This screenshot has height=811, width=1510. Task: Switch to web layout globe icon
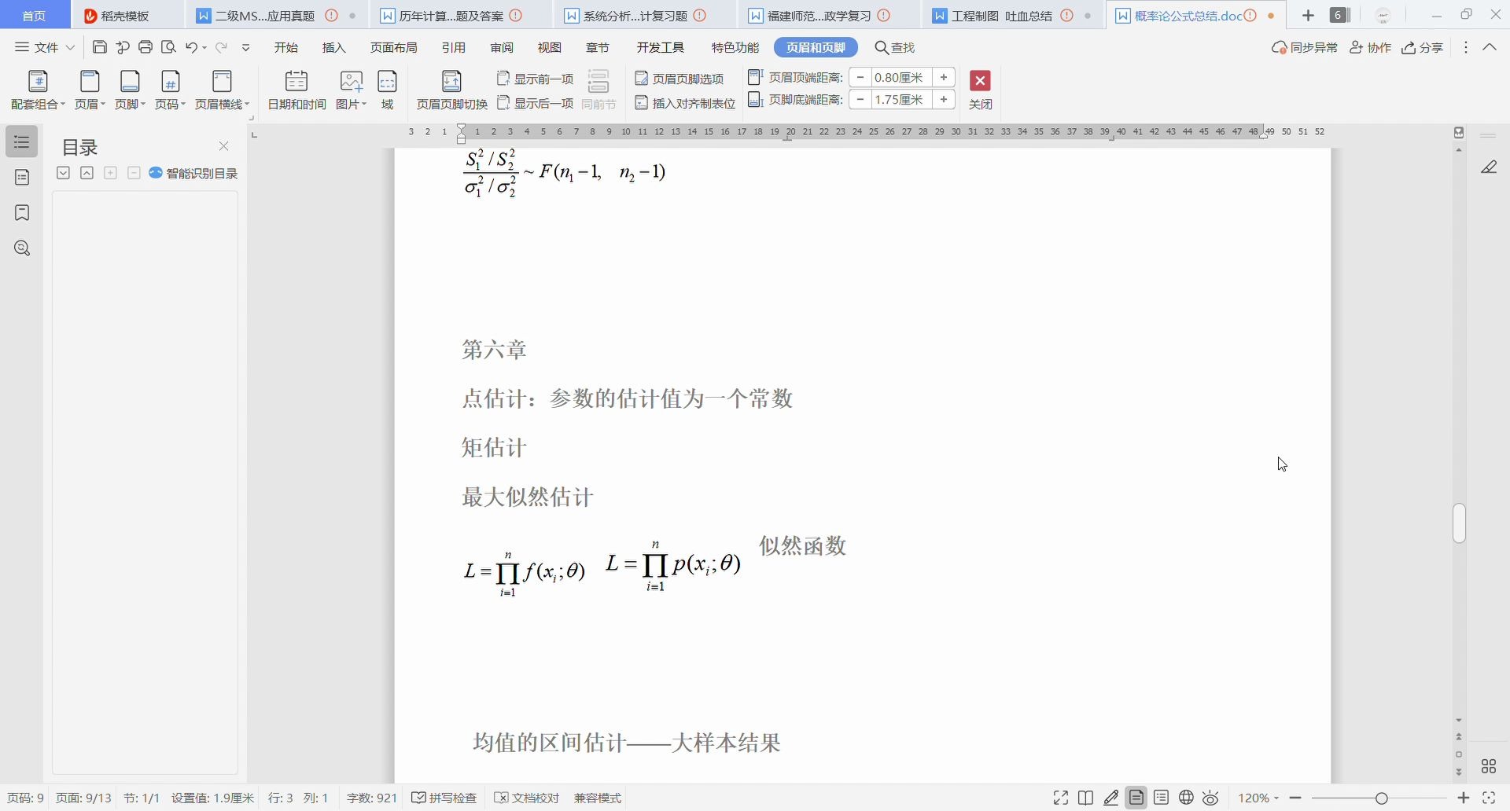point(1187,798)
